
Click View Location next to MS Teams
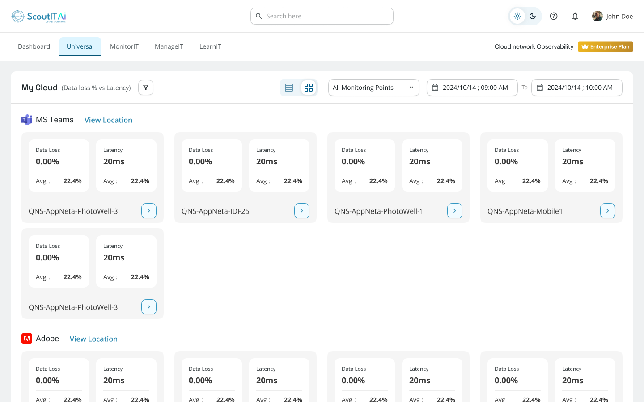point(108,120)
